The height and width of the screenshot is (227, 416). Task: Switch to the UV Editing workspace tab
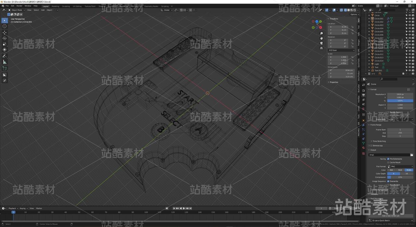coord(77,6)
